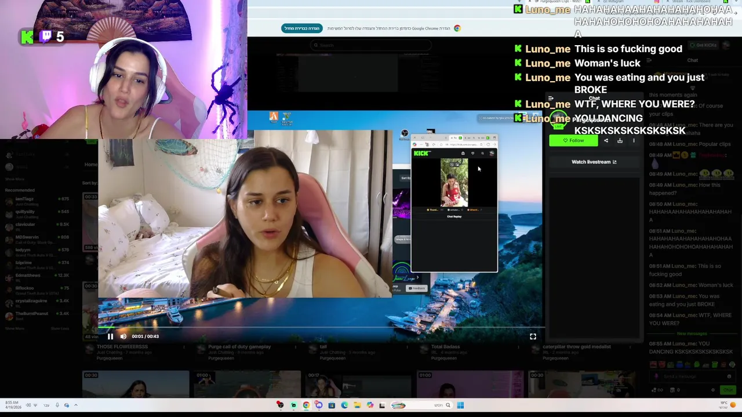Open recommended channel TheBurntPeanut
The image size is (742, 417).
pyautogui.click(x=37, y=316)
